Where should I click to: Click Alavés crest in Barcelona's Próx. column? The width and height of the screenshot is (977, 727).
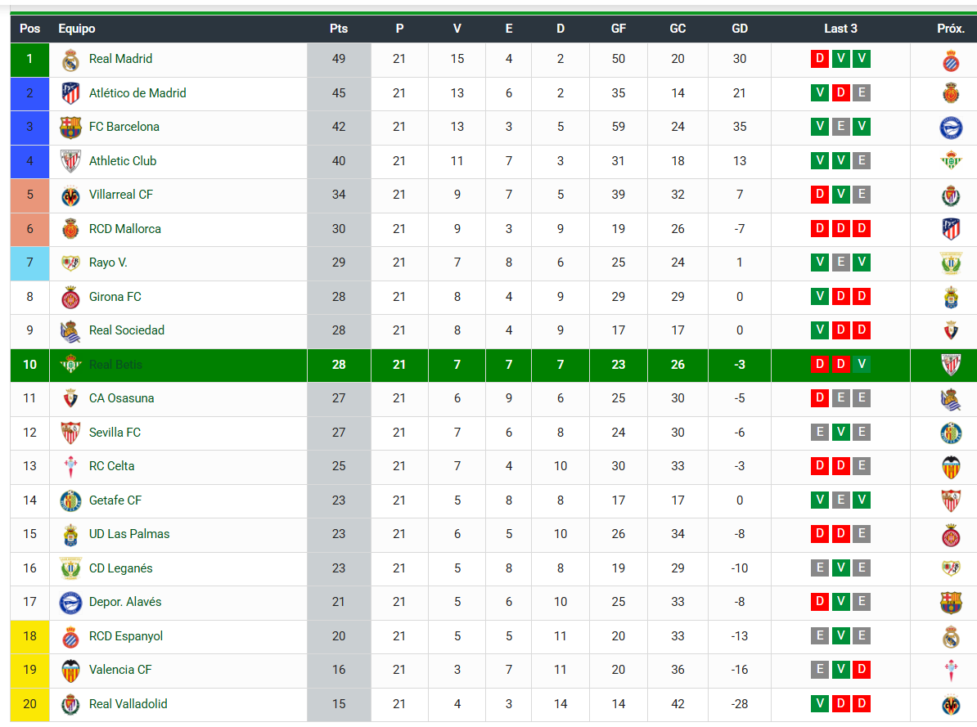coord(950,127)
